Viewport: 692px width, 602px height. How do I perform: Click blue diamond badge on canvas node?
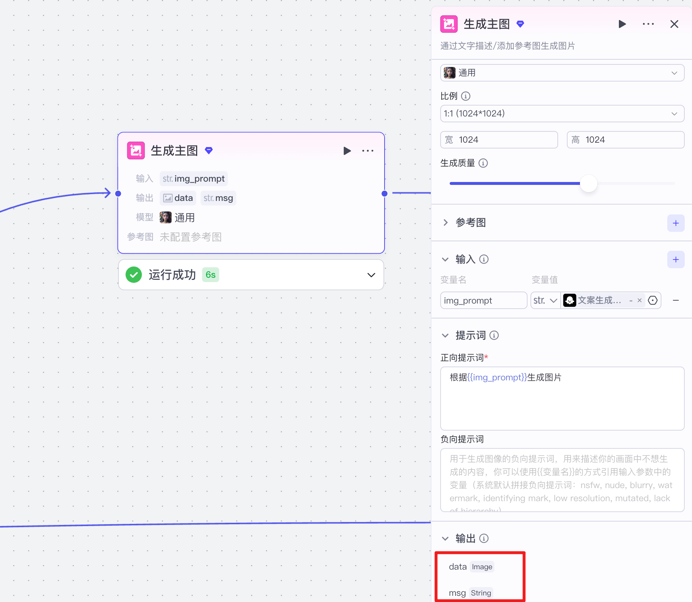209,150
